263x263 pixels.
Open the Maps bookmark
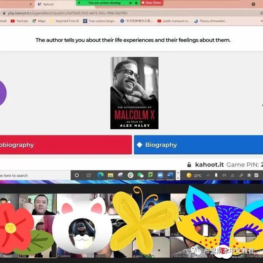coord(39,21)
